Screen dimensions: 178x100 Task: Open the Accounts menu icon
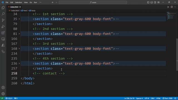3,87
